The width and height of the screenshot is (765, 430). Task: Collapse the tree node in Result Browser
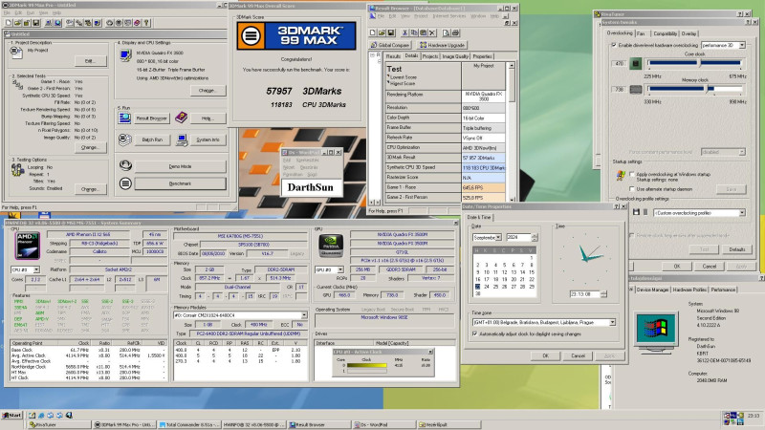coord(373,55)
